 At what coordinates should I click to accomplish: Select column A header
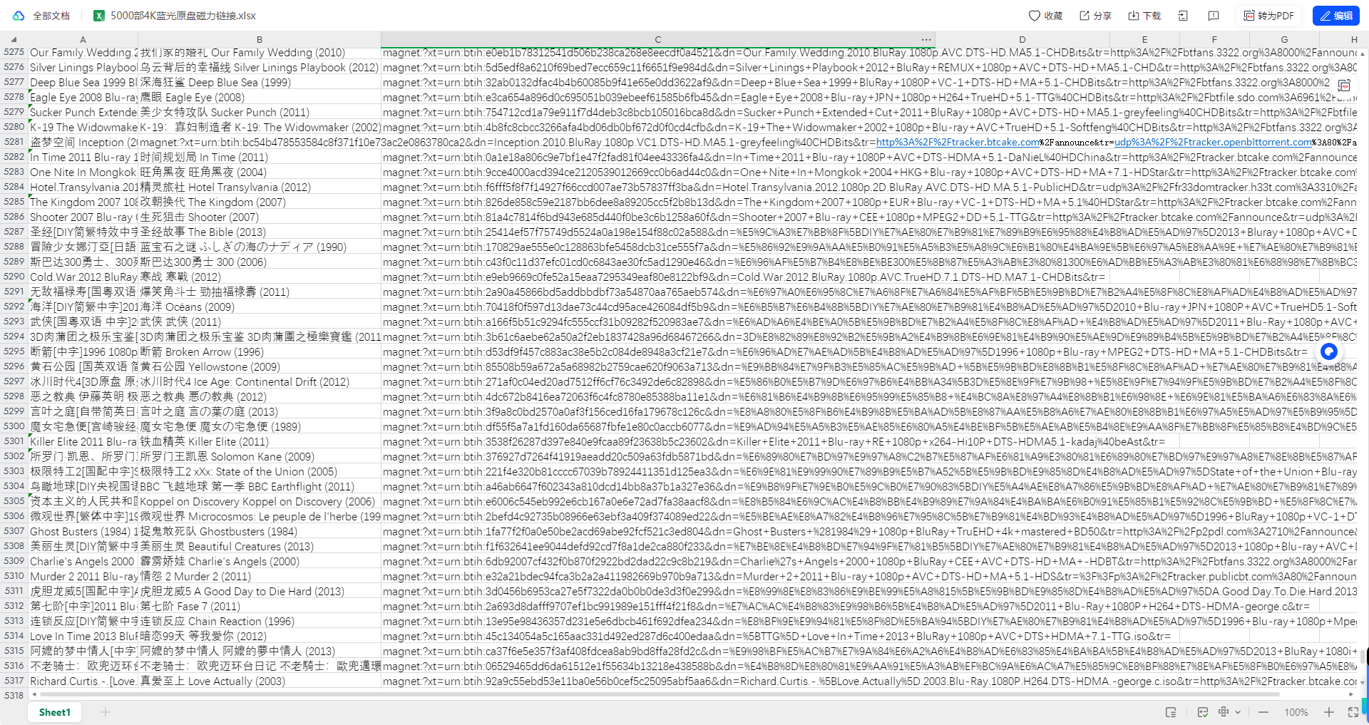pos(83,39)
